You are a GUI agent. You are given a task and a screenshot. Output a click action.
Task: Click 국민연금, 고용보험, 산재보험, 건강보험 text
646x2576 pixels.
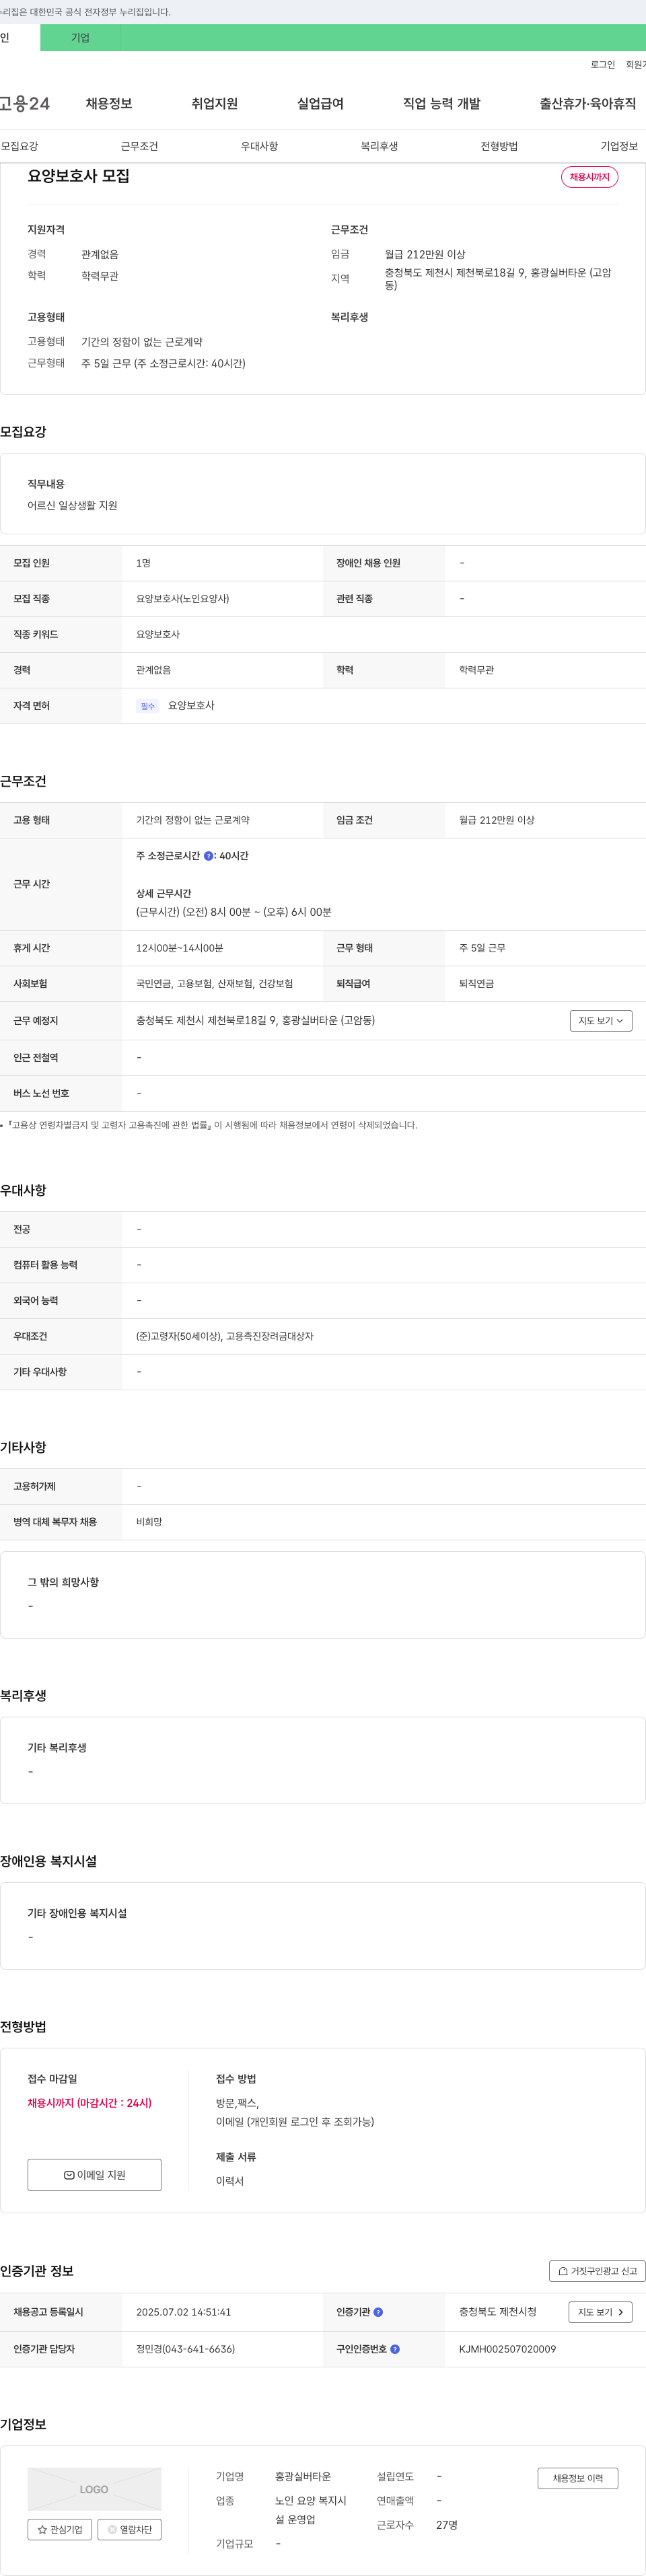pos(215,984)
